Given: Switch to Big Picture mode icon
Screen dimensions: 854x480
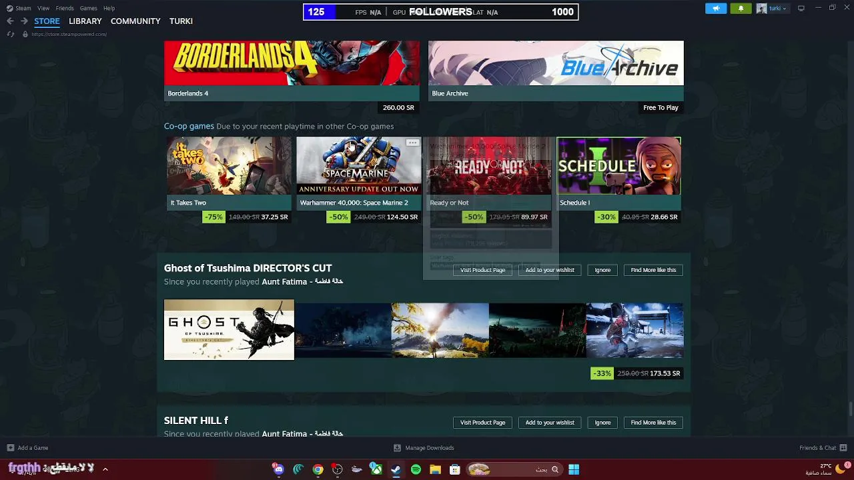Looking at the screenshot, I should (801, 8).
